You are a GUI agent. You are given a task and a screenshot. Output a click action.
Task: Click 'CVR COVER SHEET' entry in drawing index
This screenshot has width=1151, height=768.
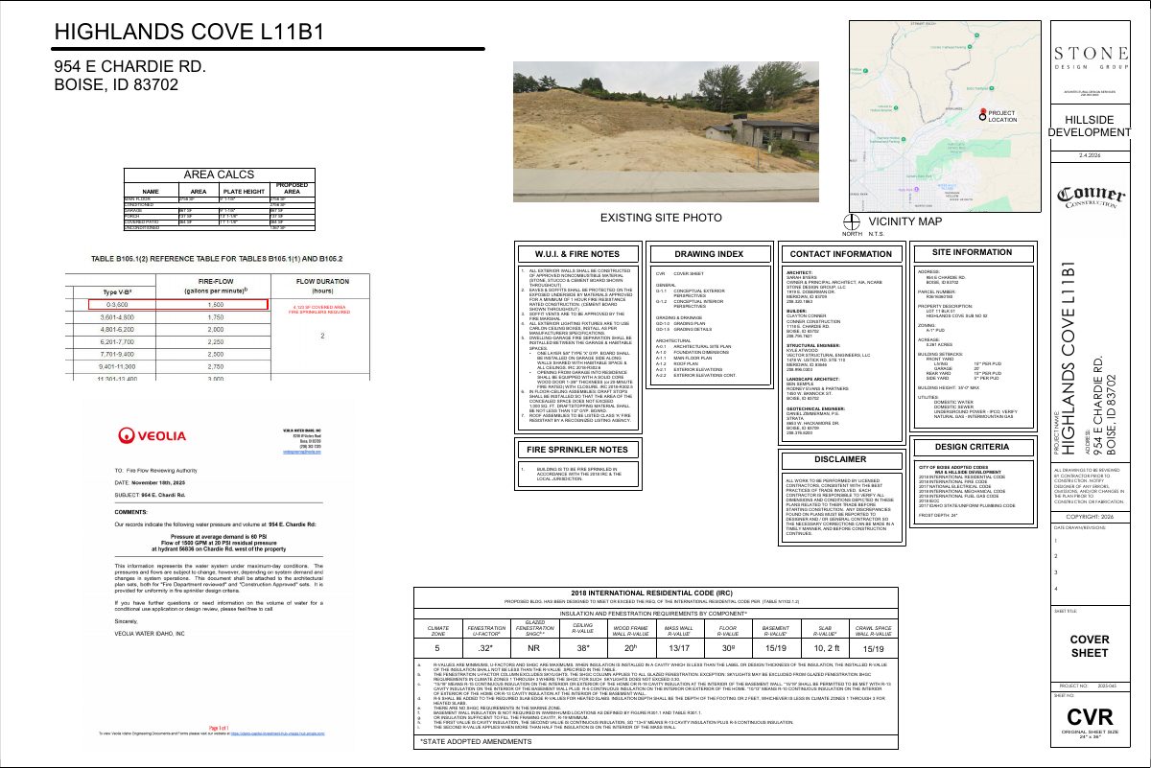680,273
